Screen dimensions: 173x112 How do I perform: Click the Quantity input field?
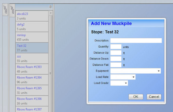pos(116,47)
